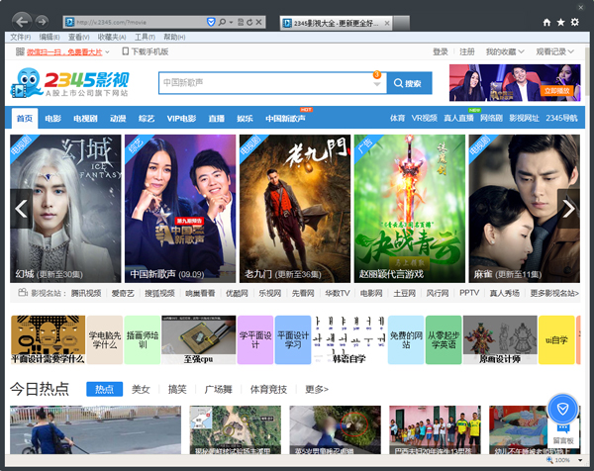Screen dimensions: 594x471
Task: Open the 中国新歌声 navigation tab
Action: 285,119
